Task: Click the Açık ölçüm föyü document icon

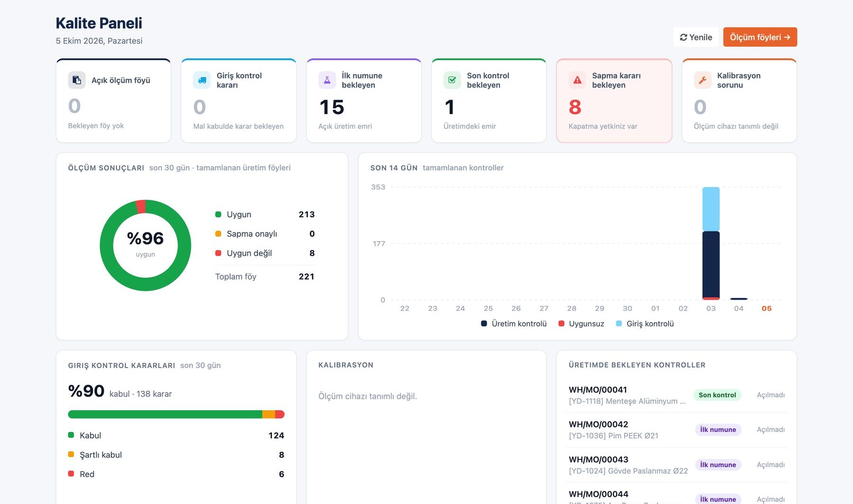Action: (77, 80)
